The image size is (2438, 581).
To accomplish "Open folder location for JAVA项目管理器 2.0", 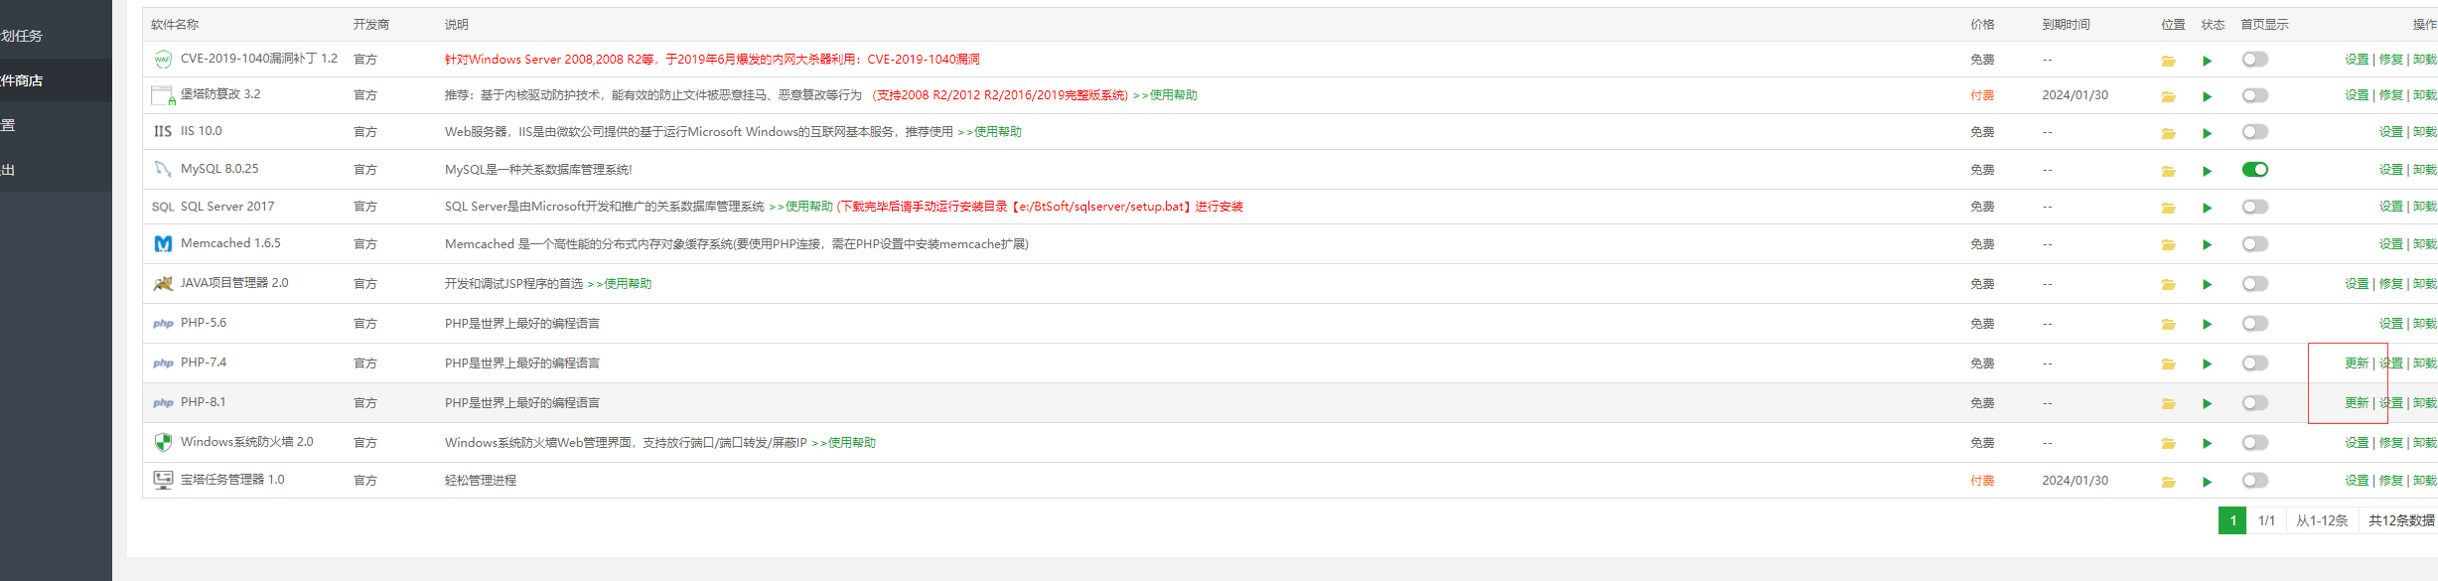I will pyautogui.click(x=2168, y=284).
